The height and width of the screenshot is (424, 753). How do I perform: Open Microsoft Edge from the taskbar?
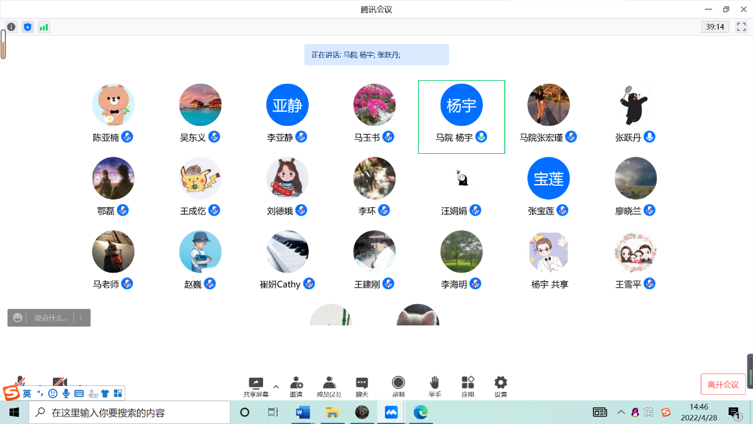coord(420,412)
